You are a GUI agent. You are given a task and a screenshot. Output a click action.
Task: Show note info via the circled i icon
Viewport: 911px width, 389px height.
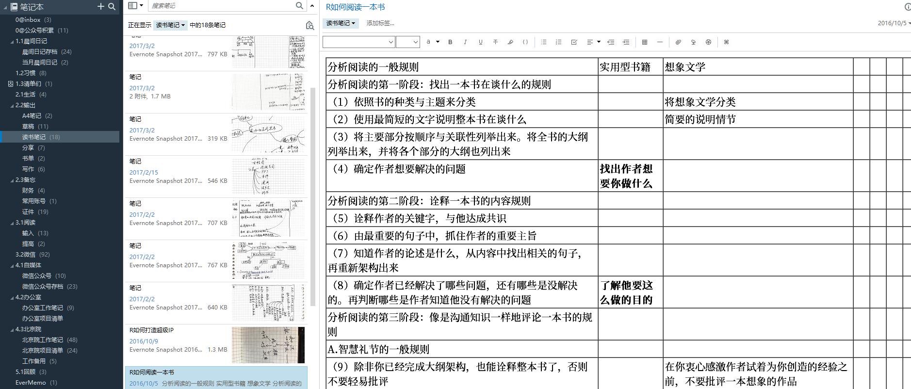(x=908, y=7)
